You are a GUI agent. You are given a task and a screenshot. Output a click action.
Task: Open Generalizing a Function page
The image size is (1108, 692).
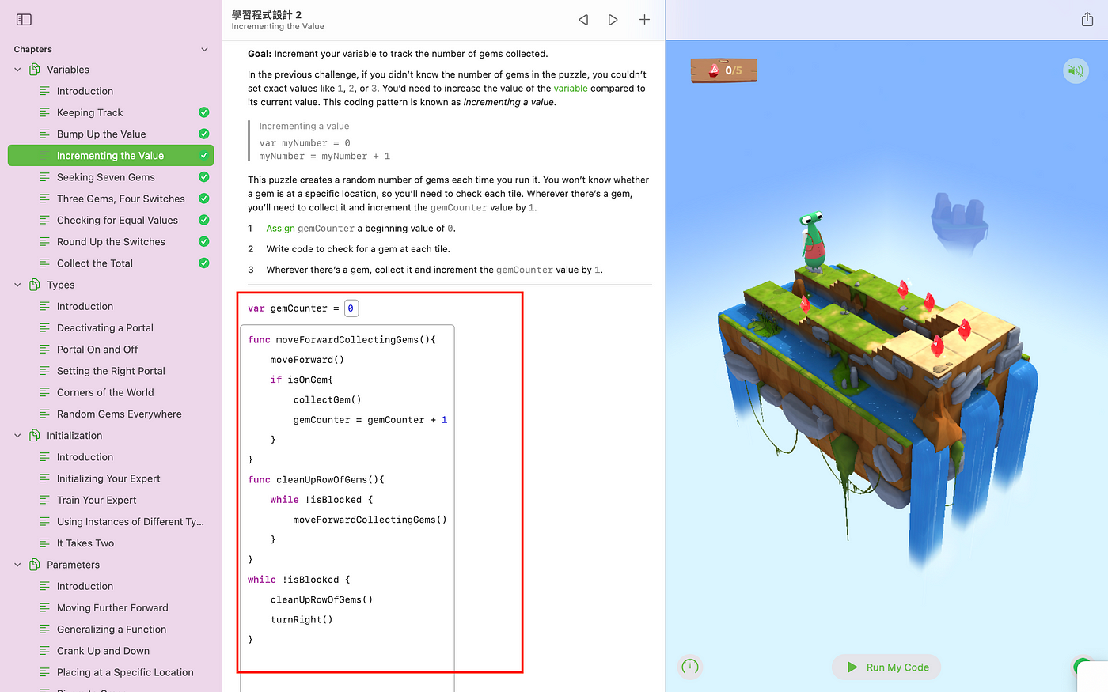(x=111, y=630)
